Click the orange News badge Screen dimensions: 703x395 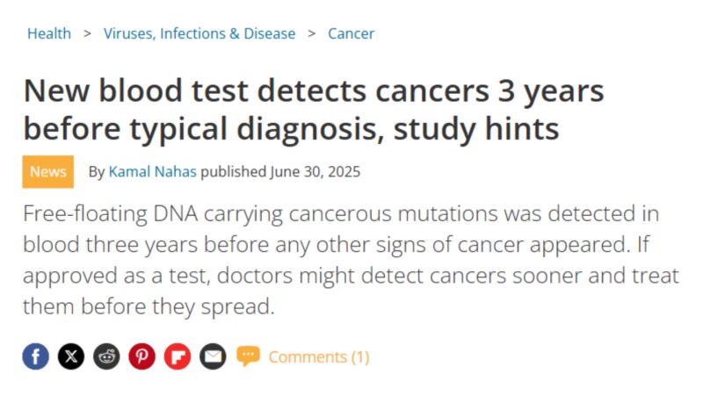48,171
